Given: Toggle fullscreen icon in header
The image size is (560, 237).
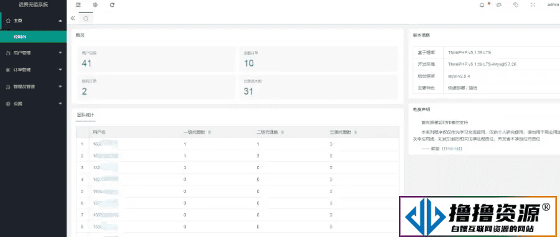Looking at the screenshot, I should click(x=533, y=4).
